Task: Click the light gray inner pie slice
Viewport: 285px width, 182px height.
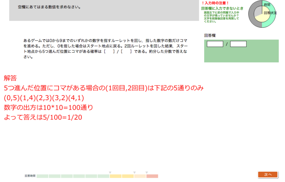Action: point(258,13)
